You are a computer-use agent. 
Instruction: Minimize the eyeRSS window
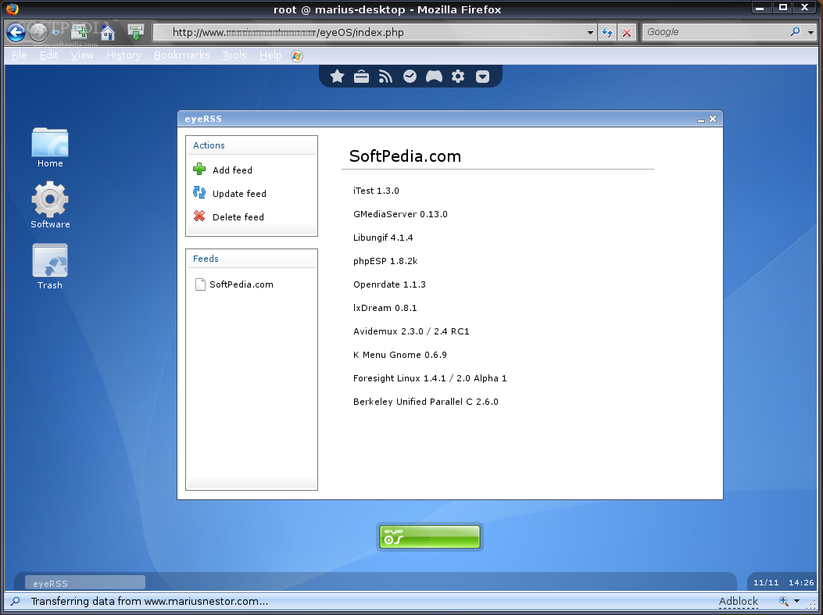[701, 120]
